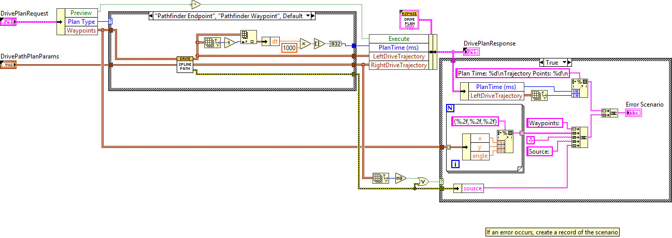Image resolution: width=672 pixels, height=238 pixels.
Task: Click the Equal To Zero comparison node
Action: pyautogui.click(x=401, y=177)
